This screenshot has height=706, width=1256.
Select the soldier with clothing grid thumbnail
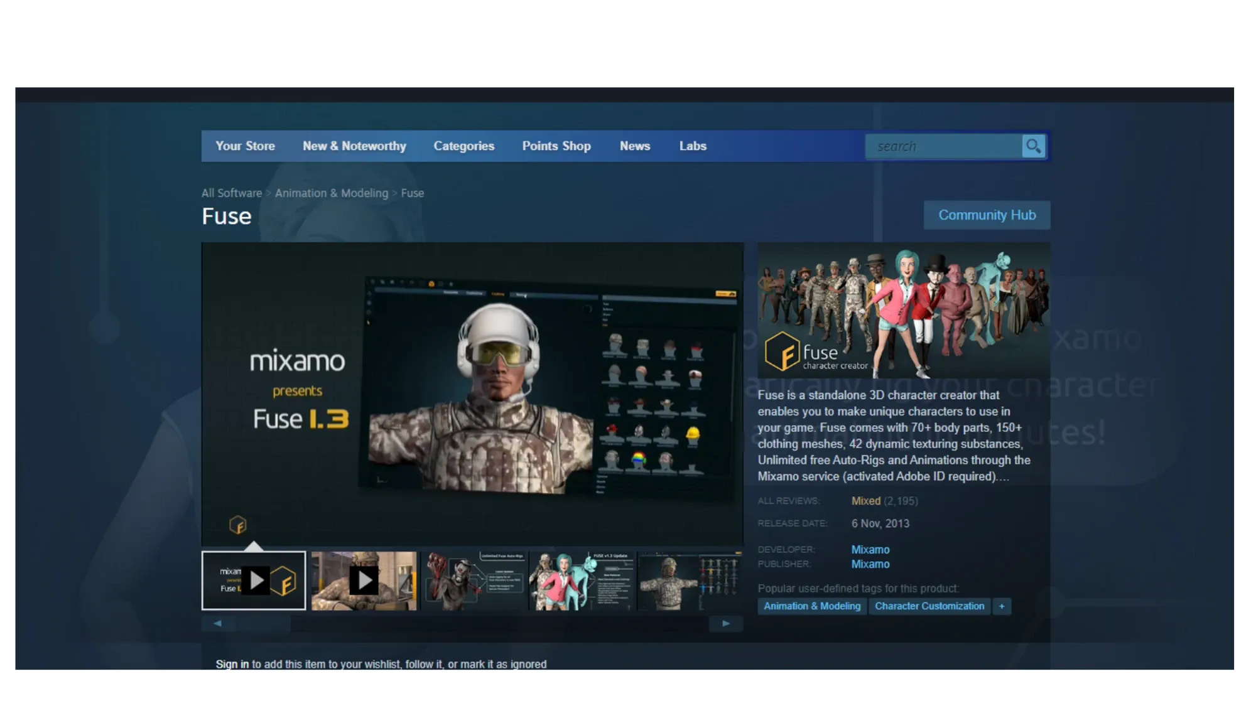tap(690, 580)
